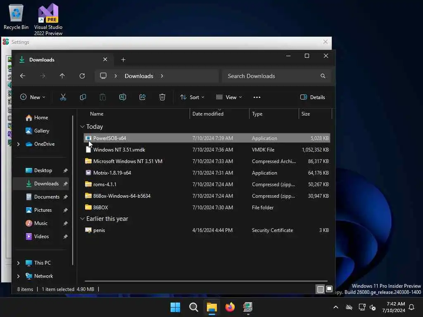Open the Windows Start menu
The image size is (423, 317).
175,307
